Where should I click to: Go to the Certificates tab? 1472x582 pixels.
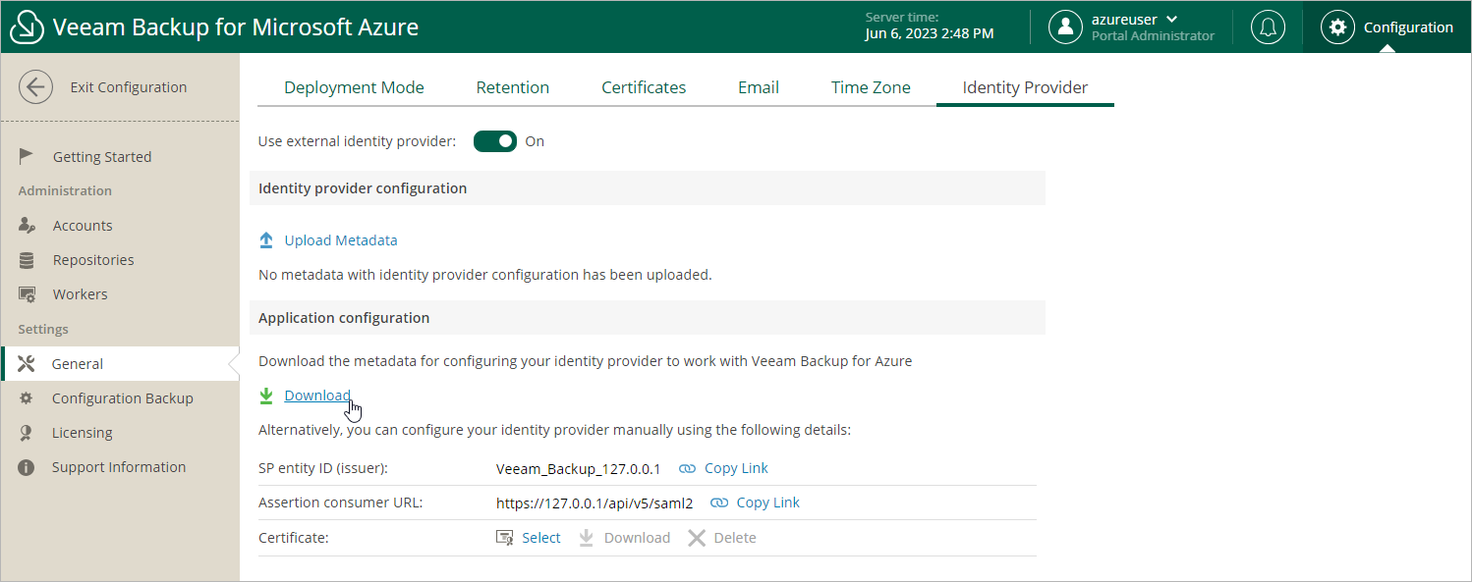(644, 87)
